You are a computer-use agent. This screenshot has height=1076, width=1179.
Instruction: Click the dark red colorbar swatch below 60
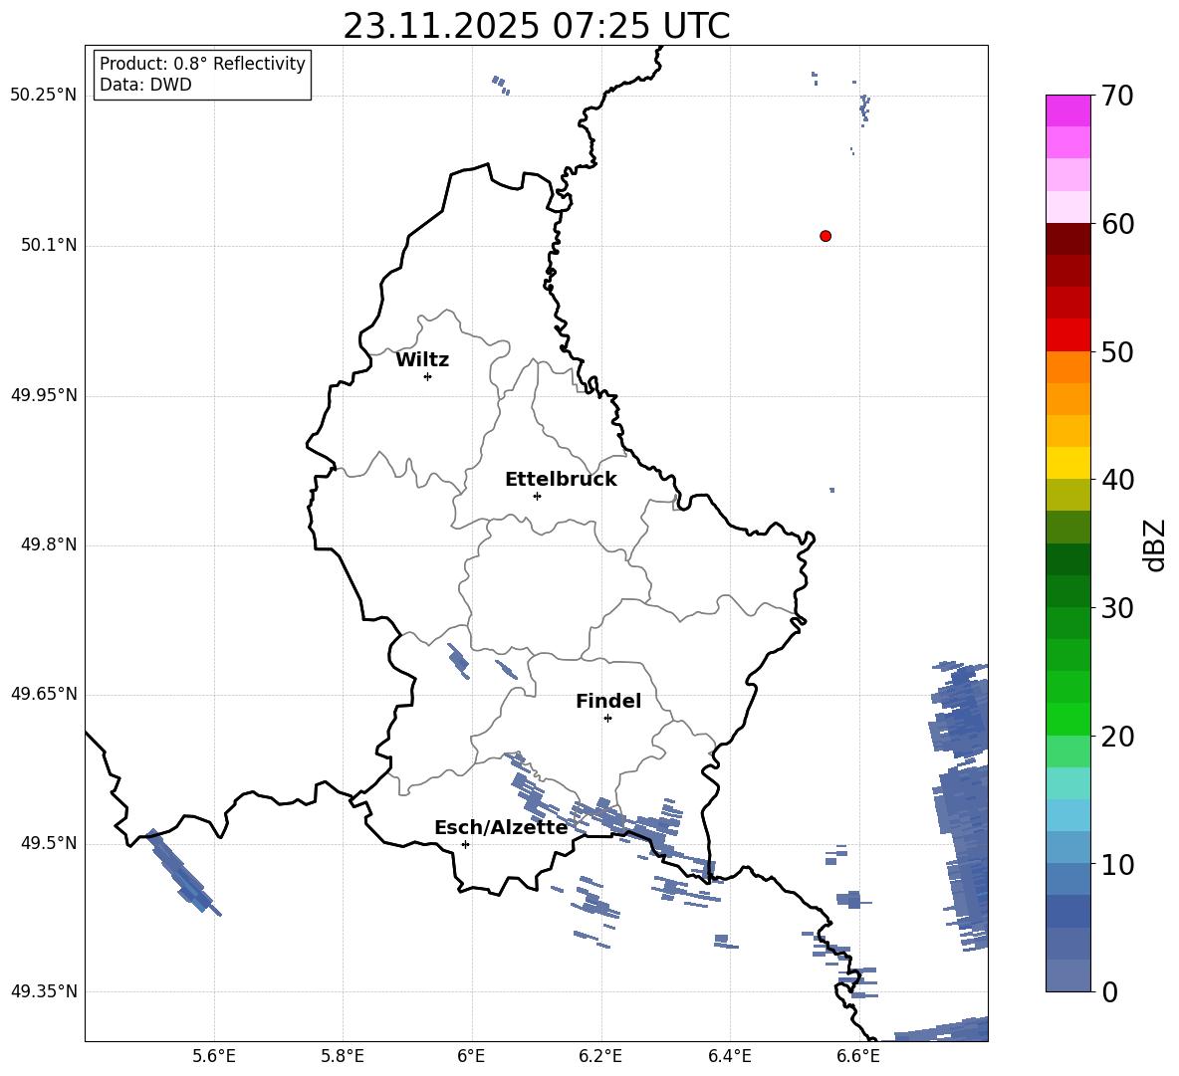point(1067,239)
